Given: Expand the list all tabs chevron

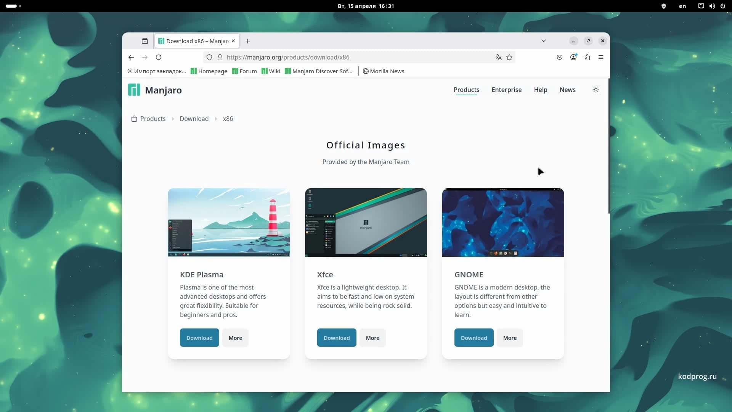Looking at the screenshot, I should click(x=544, y=41).
